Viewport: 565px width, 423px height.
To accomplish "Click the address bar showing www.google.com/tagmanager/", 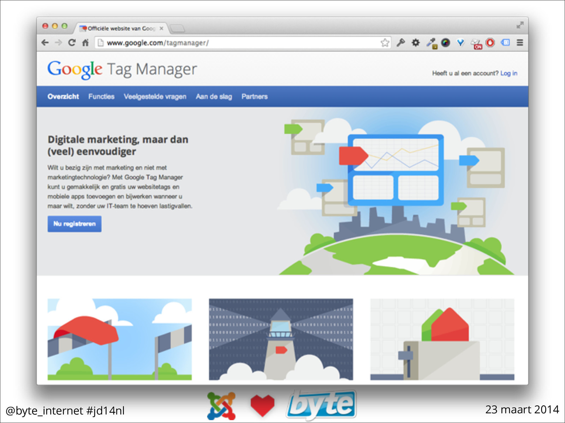I will point(242,43).
